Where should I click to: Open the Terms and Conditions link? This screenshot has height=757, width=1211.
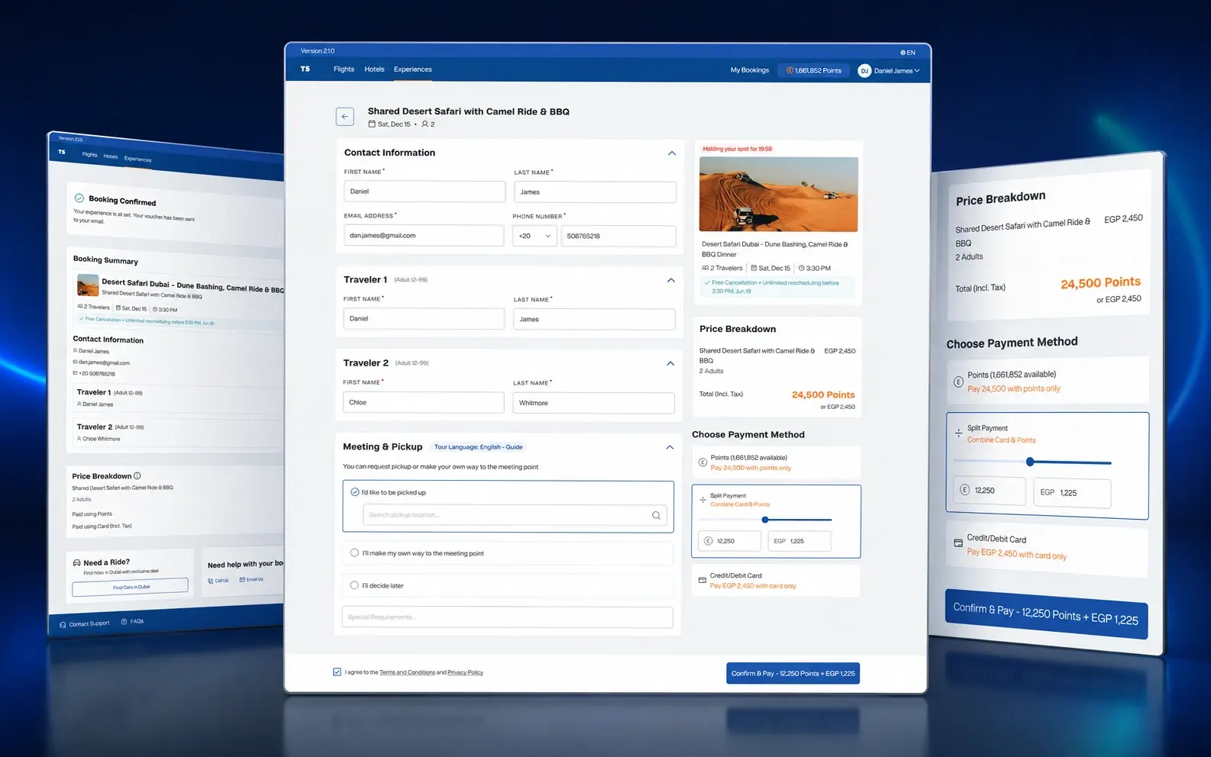point(407,672)
